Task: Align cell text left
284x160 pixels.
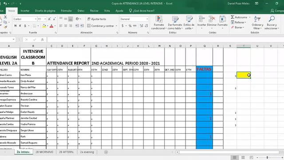Action: pyautogui.click(x=61, y=26)
